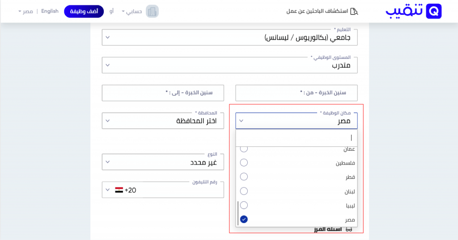Switch language to English

point(50,11)
